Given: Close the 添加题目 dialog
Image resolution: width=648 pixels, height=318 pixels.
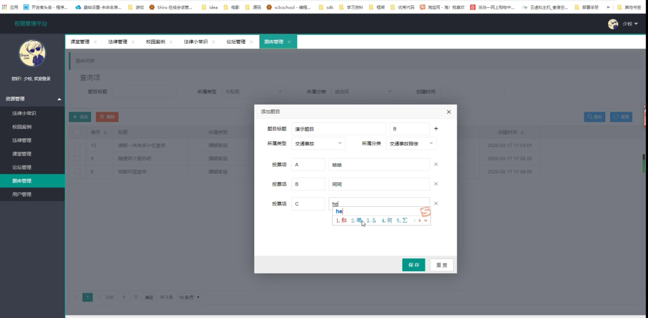Looking at the screenshot, I should [x=449, y=112].
